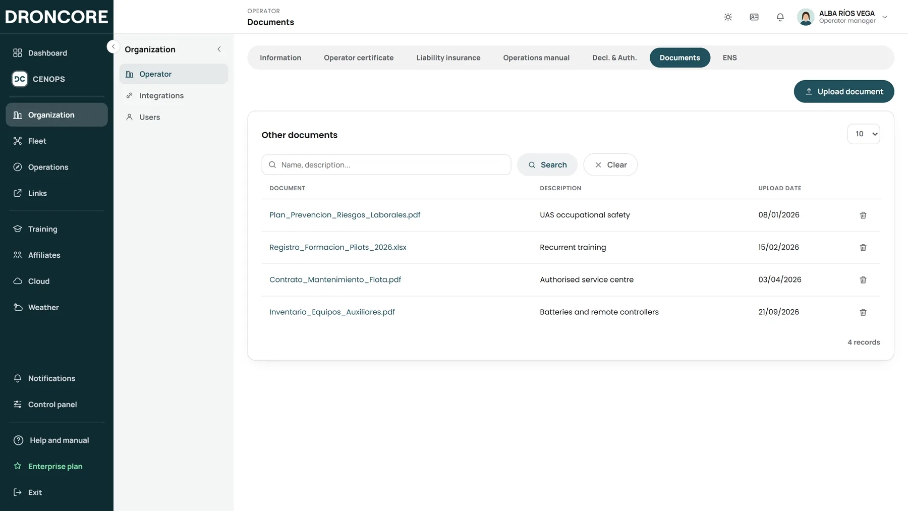
Task: Open the ID card icon in header
Action: click(754, 17)
